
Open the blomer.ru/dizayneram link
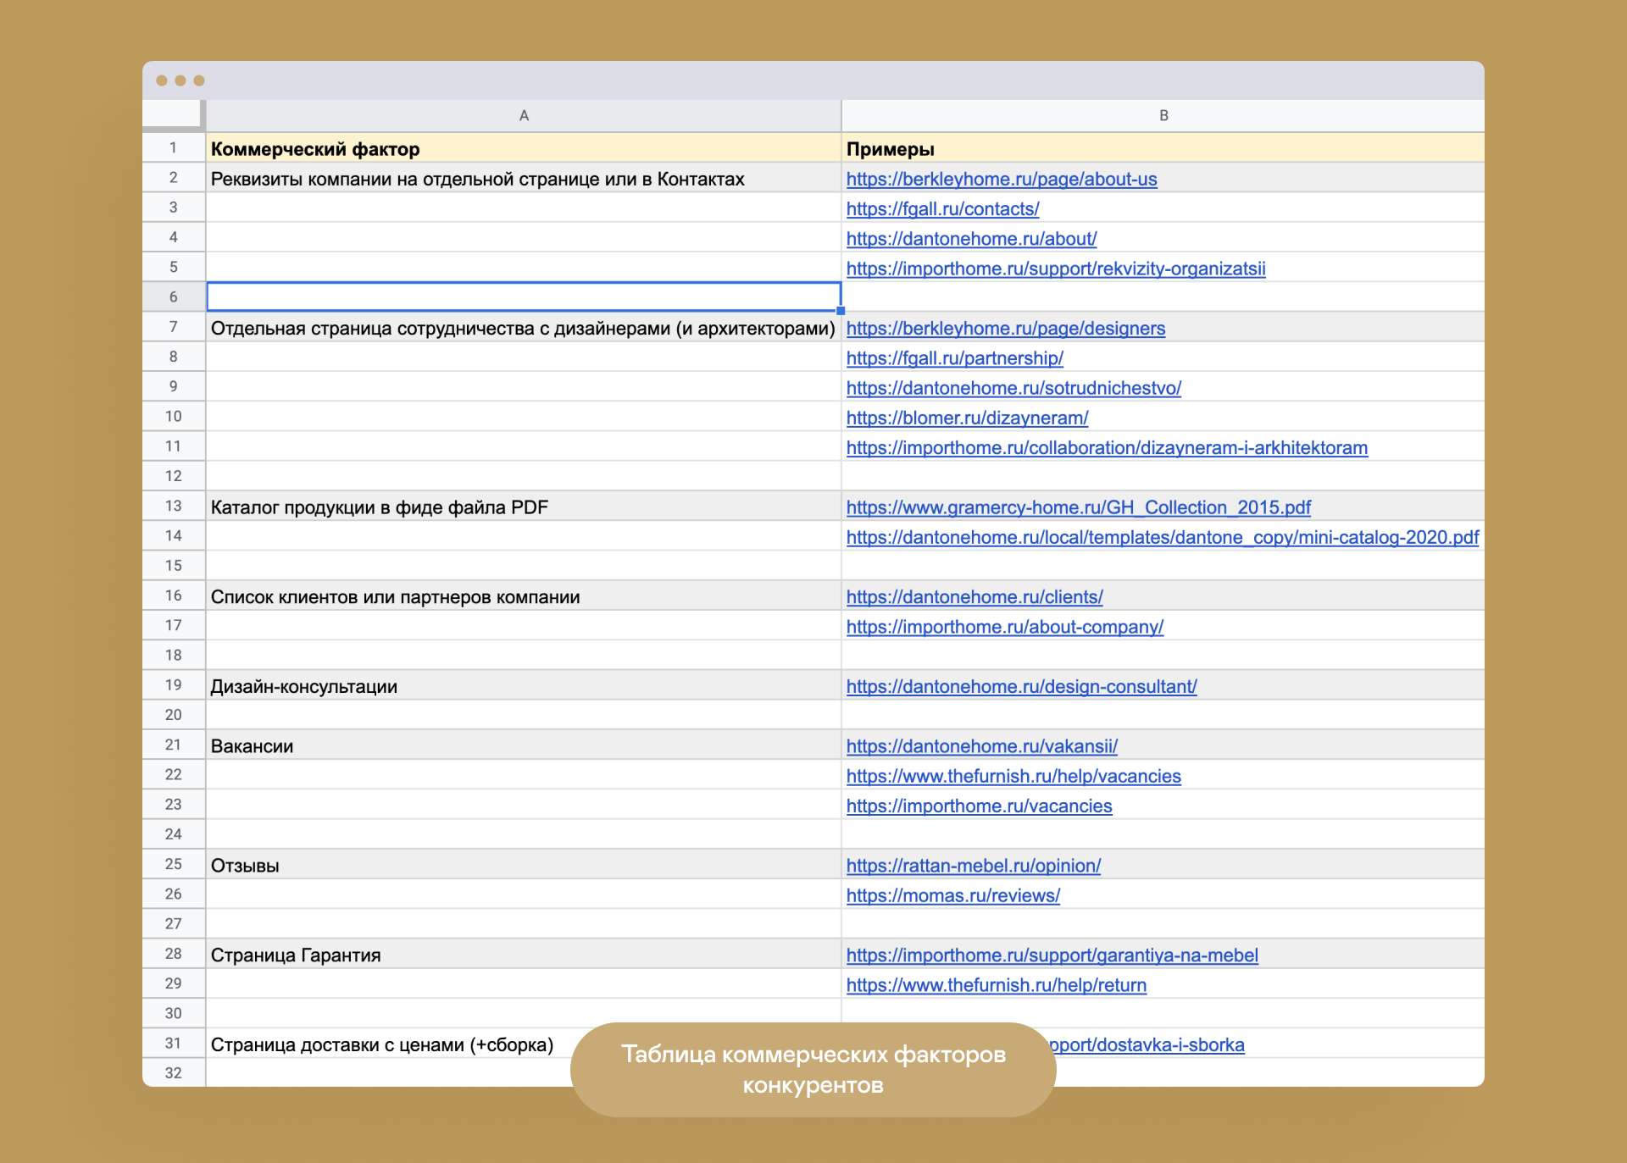(x=967, y=418)
